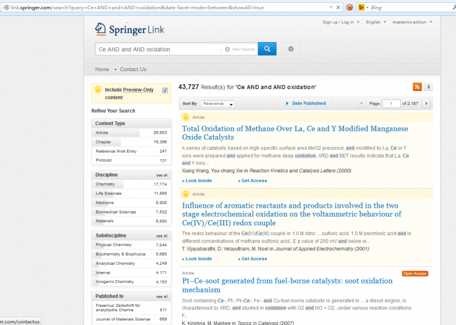
Task: Open the Academic edition dropdown
Action: click(x=412, y=22)
